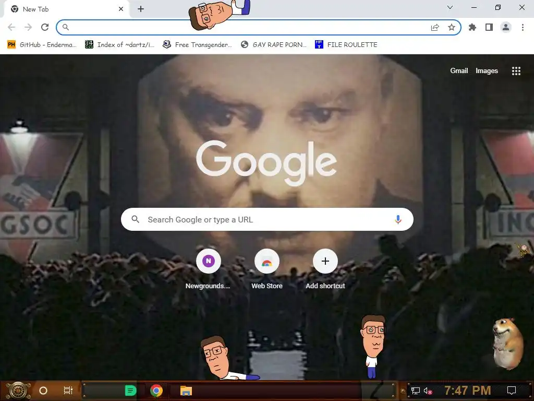This screenshot has height=401, width=534.
Task: Open the steampunk Start button
Action: (x=18, y=391)
